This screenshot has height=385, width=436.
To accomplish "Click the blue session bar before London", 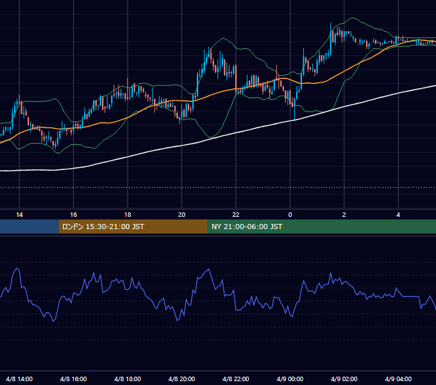I will point(29,227).
